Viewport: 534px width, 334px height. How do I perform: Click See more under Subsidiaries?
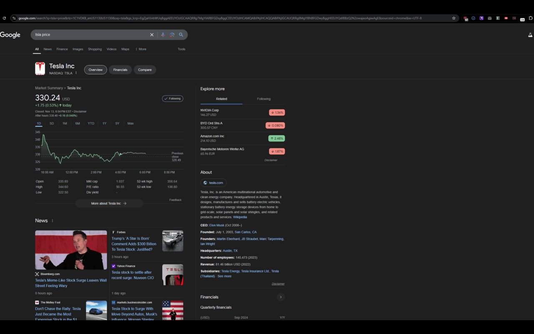coord(224,276)
